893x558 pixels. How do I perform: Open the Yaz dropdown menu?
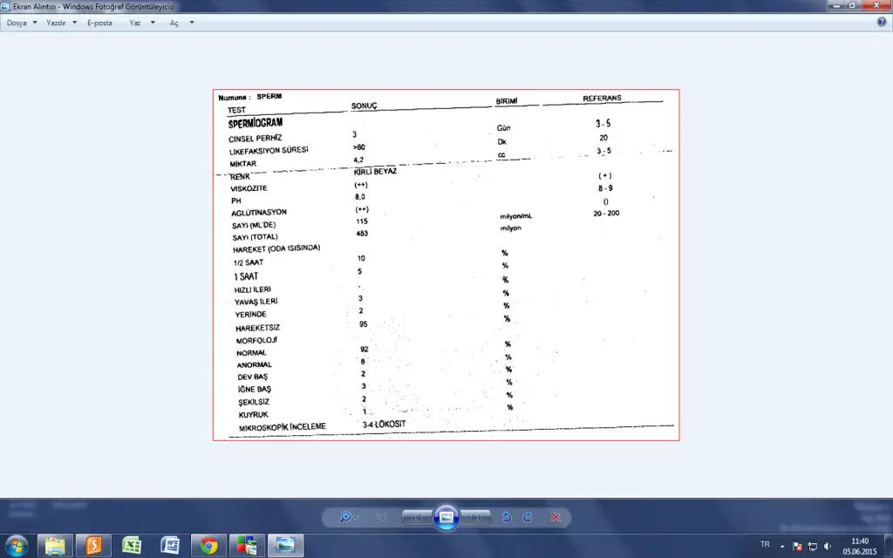(x=141, y=23)
